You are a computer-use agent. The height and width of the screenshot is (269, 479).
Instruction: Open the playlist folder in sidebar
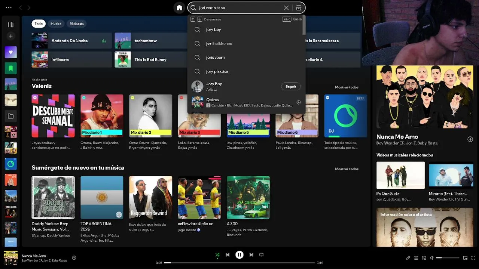point(10,116)
